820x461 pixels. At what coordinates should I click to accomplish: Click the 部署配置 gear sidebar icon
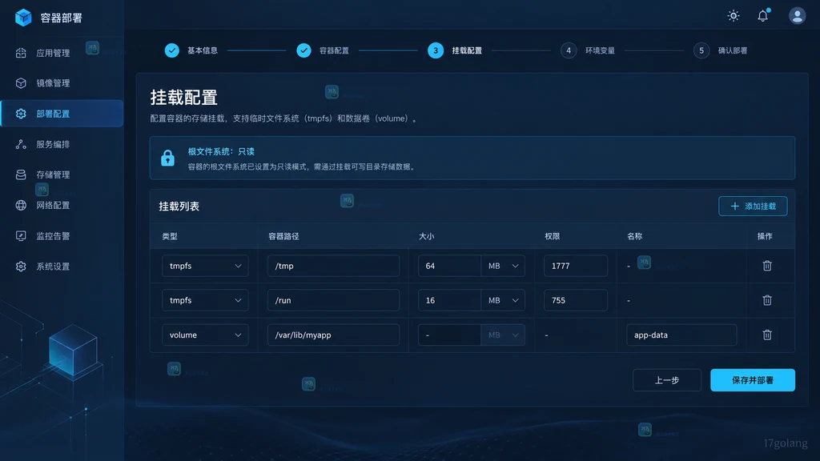pyautogui.click(x=21, y=114)
